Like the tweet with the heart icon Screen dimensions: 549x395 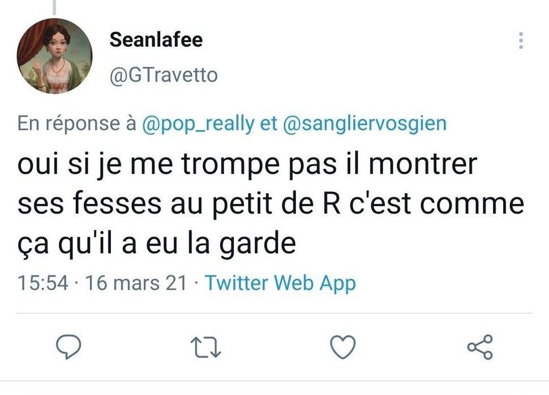342,347
